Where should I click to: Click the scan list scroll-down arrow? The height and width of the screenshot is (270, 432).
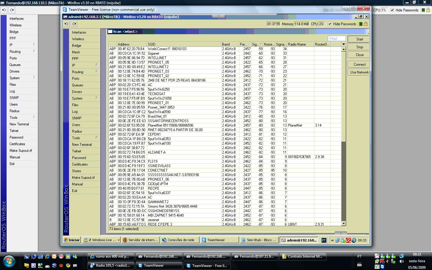(x=344, y=224)
